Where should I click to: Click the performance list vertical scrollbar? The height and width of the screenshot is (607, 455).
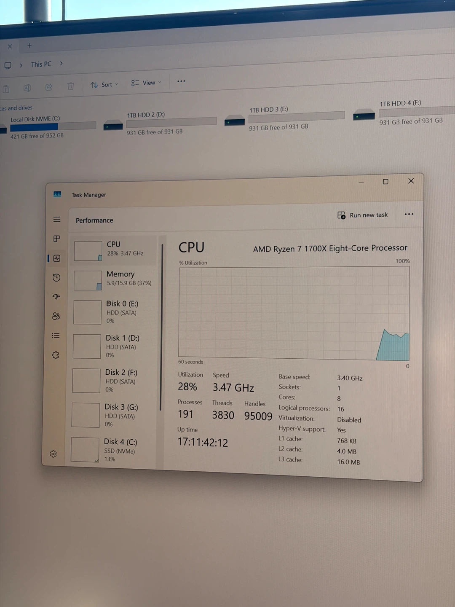(x=161, y=327)
